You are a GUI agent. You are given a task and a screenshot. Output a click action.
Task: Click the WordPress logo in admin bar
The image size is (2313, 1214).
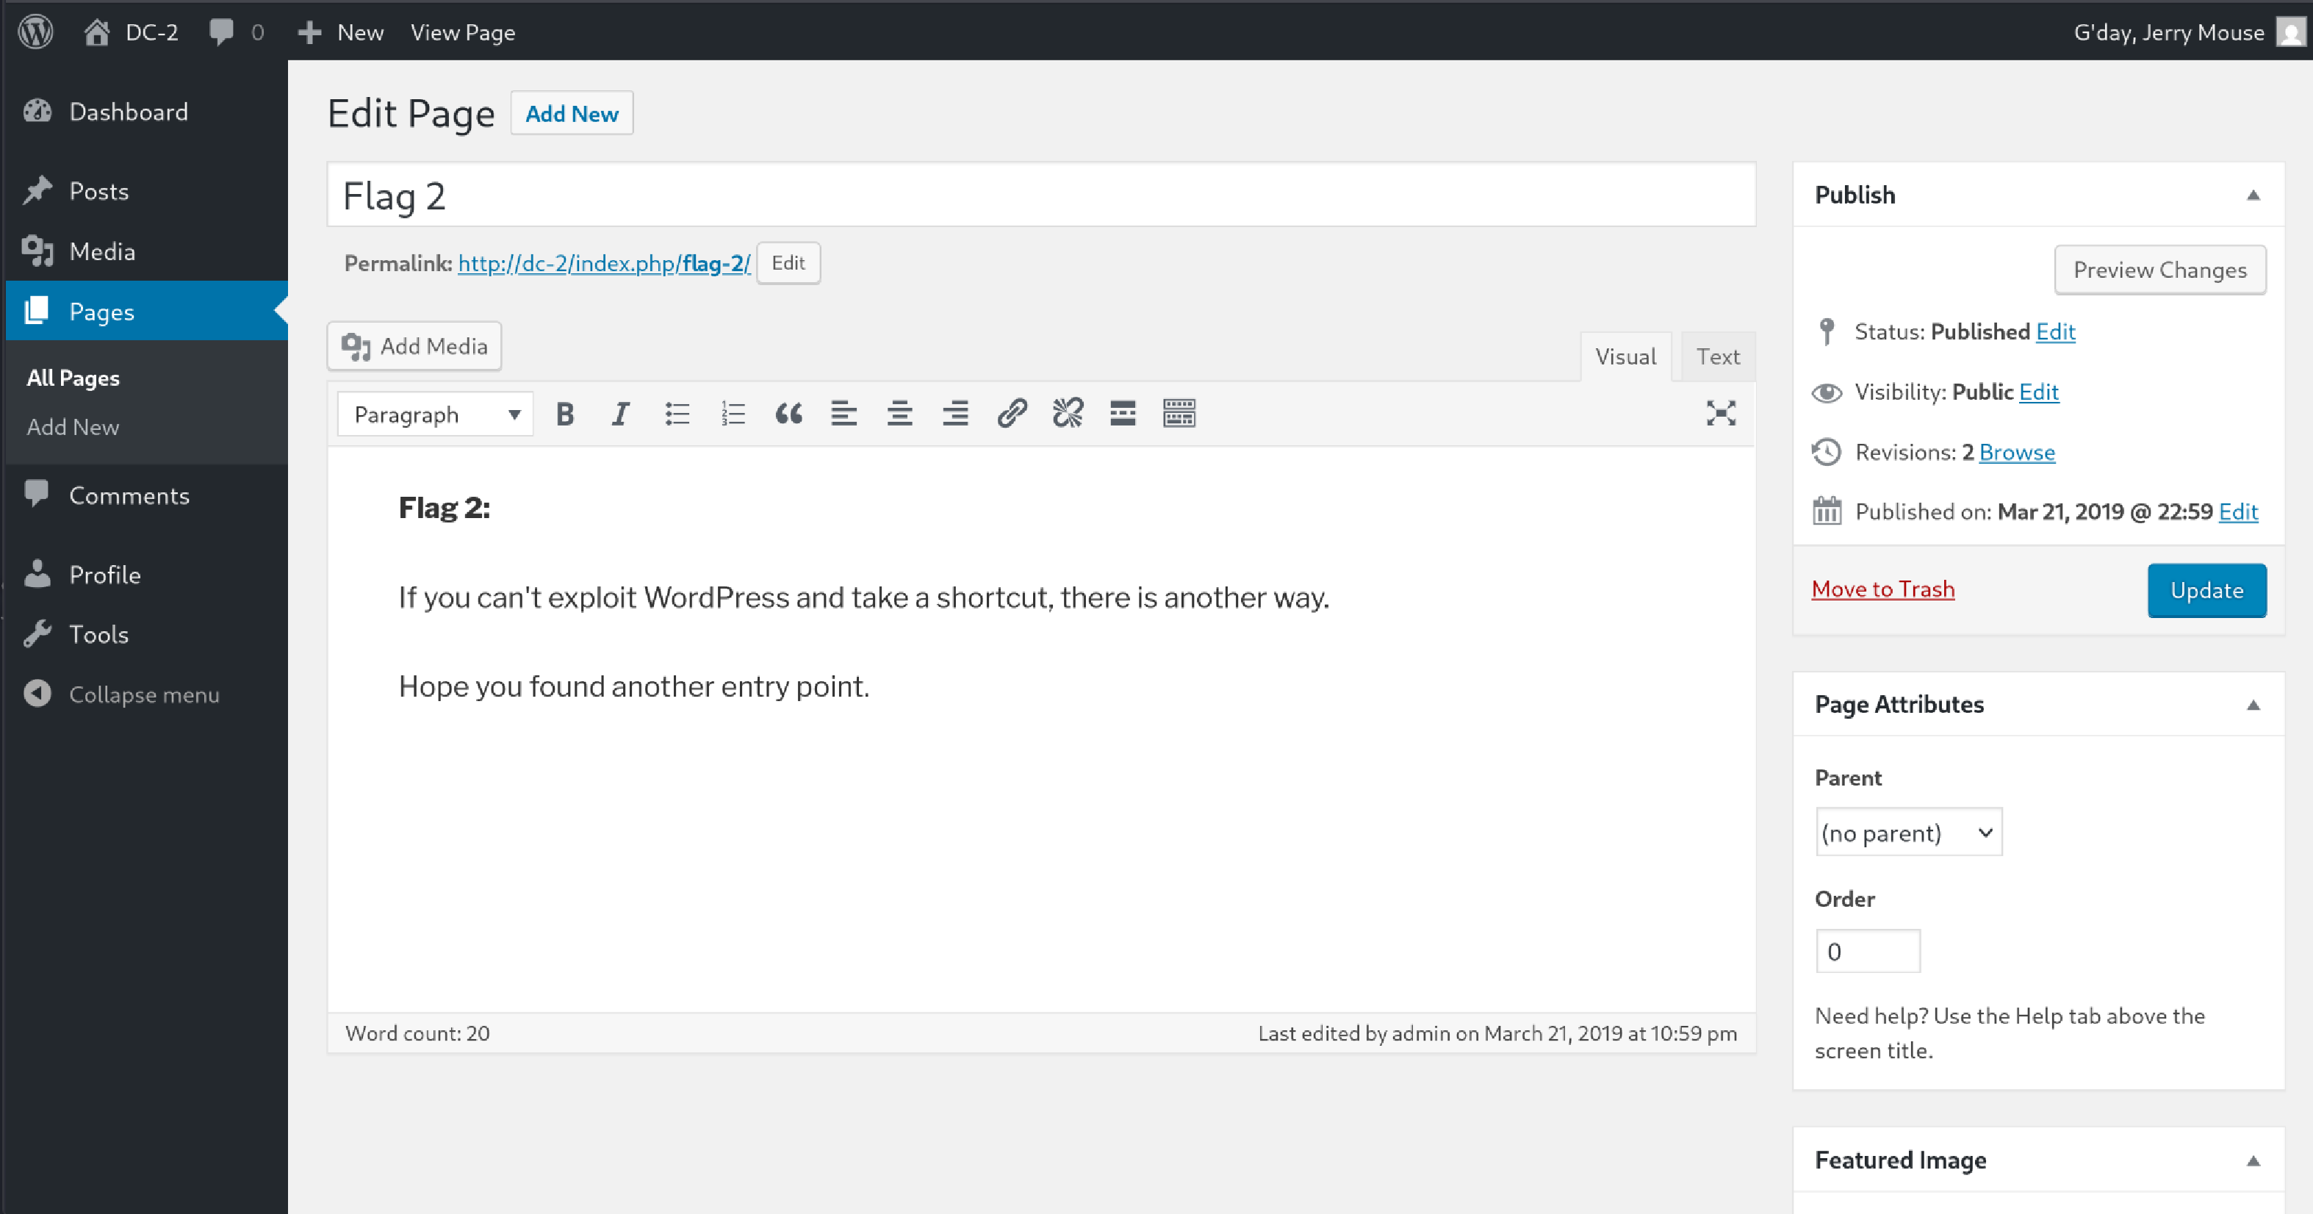click(36, 32)
